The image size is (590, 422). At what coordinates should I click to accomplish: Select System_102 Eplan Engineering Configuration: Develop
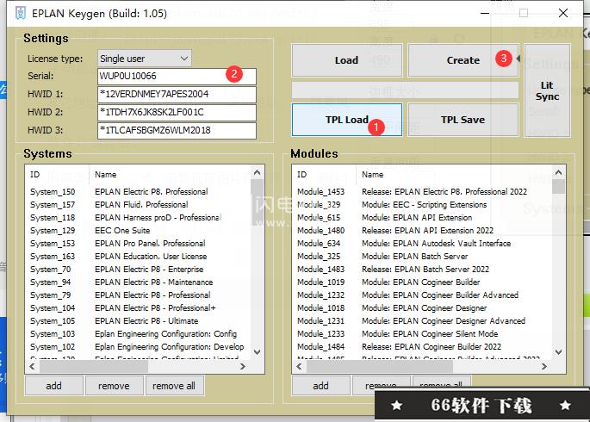click(x=139, y=347)
